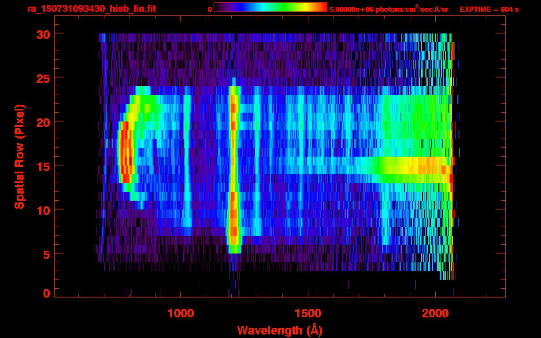Click the rainbow color scale bar
The image size is (541, 338).
(x=270, y=7)
